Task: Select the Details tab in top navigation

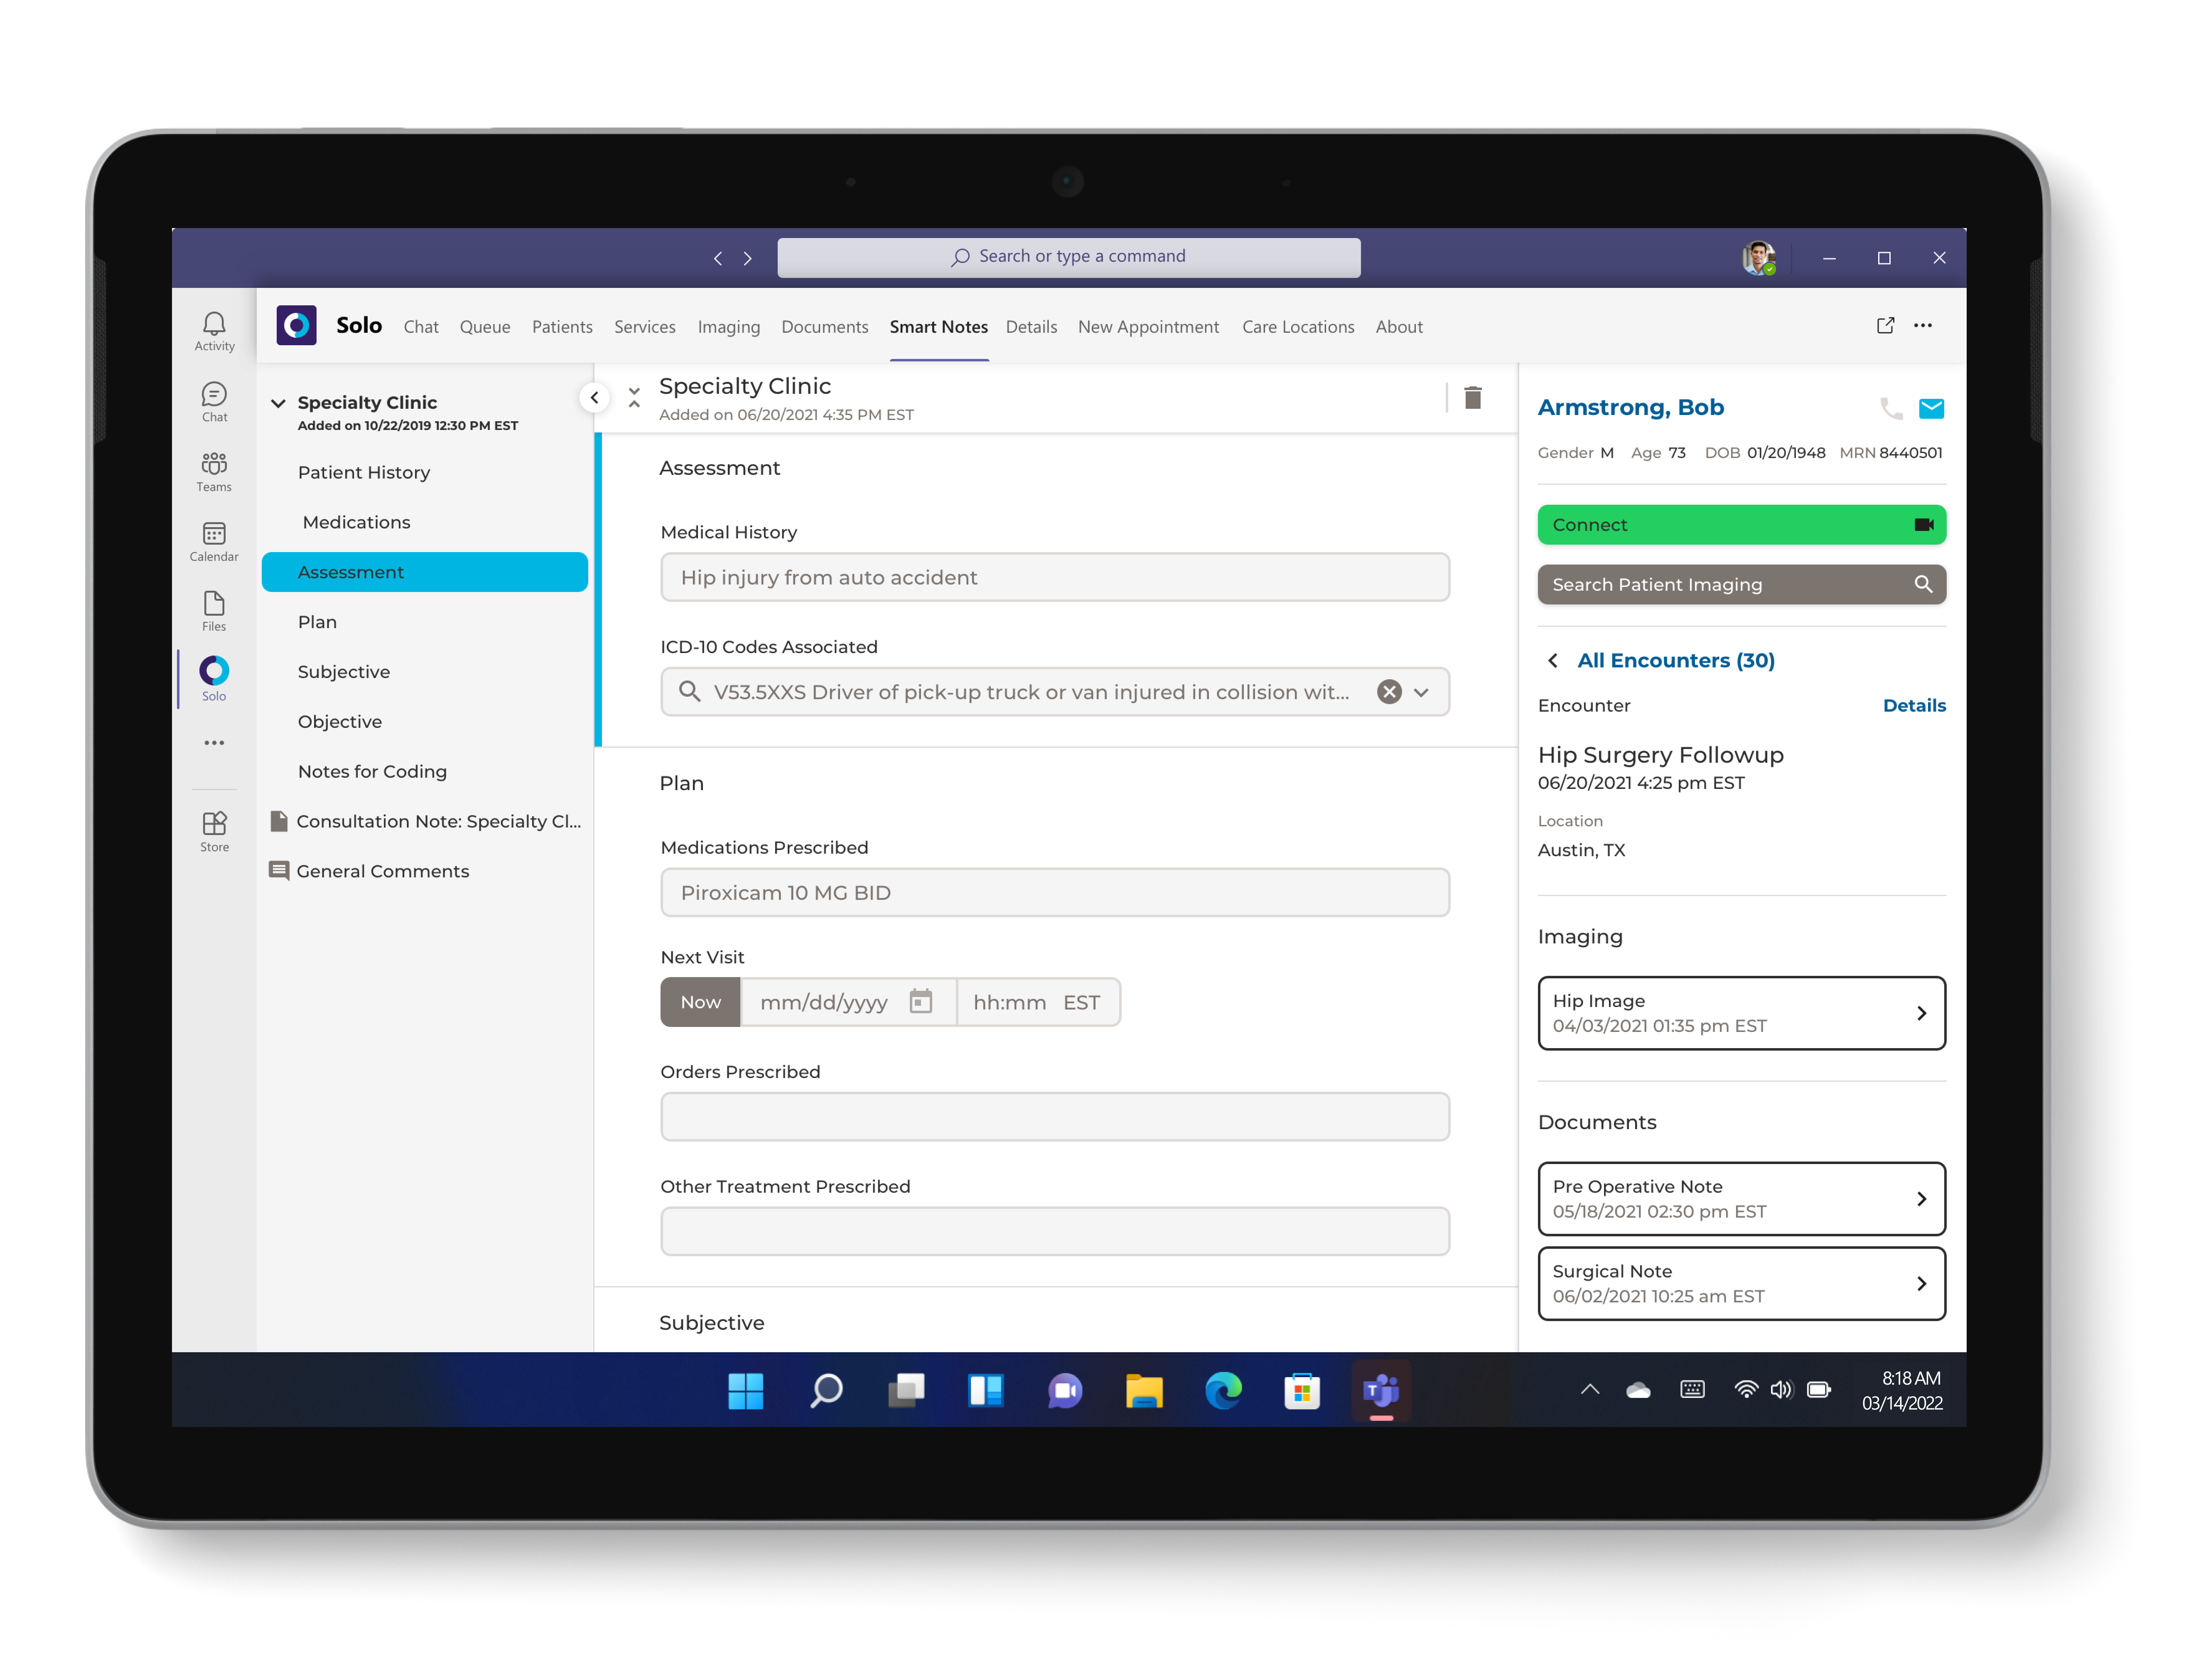Action: click(1030, 327)
